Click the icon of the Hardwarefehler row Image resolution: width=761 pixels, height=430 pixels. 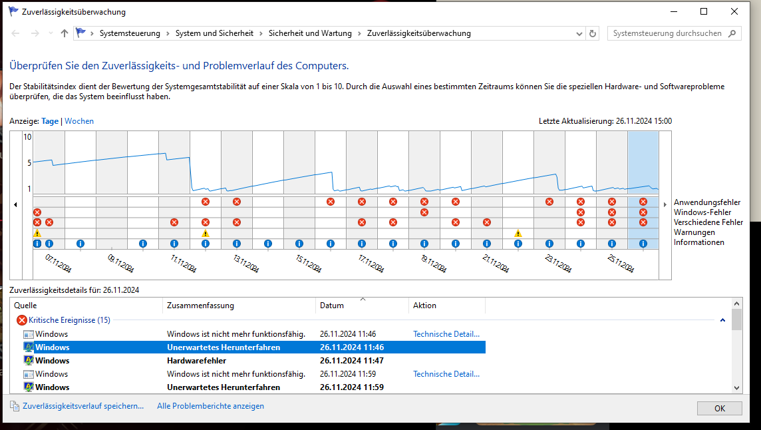tap(29, 361)
